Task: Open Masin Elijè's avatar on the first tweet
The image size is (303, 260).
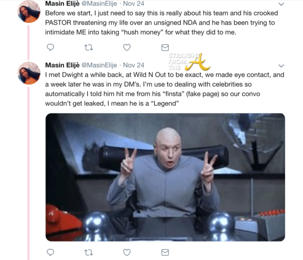Action: [29, 11]
